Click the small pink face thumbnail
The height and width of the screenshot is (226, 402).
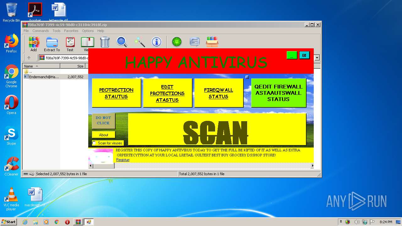[x=100, y=156]
